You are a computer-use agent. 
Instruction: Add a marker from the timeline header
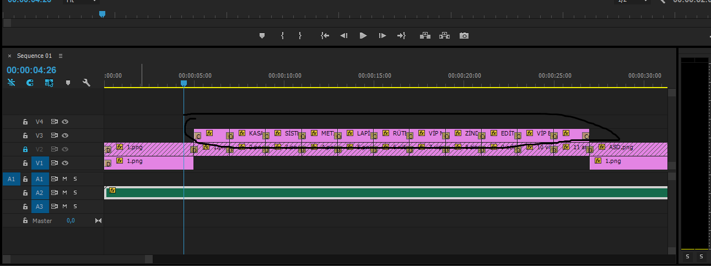pos(68,83)
